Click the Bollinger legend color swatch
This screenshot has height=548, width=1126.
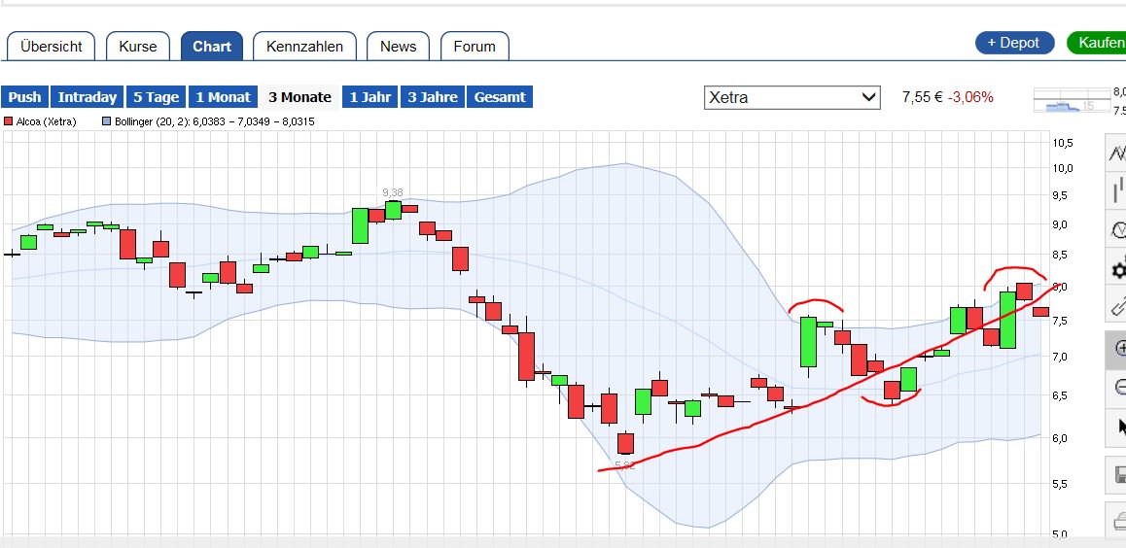(107, 122)
